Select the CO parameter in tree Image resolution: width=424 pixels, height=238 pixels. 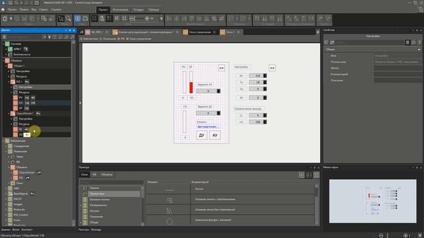[21, 103]
